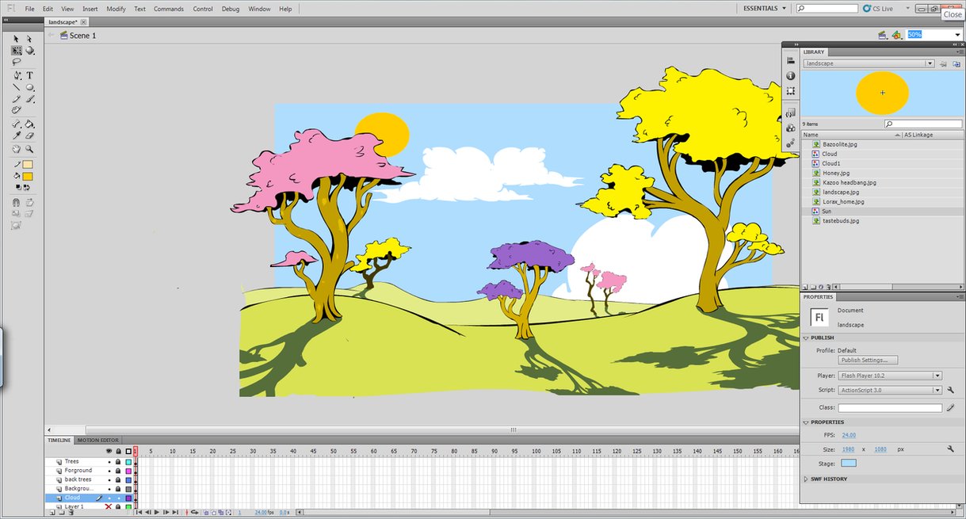Select the Deco tool
This screenshot has width=966, height=519.
pos(16,110)
